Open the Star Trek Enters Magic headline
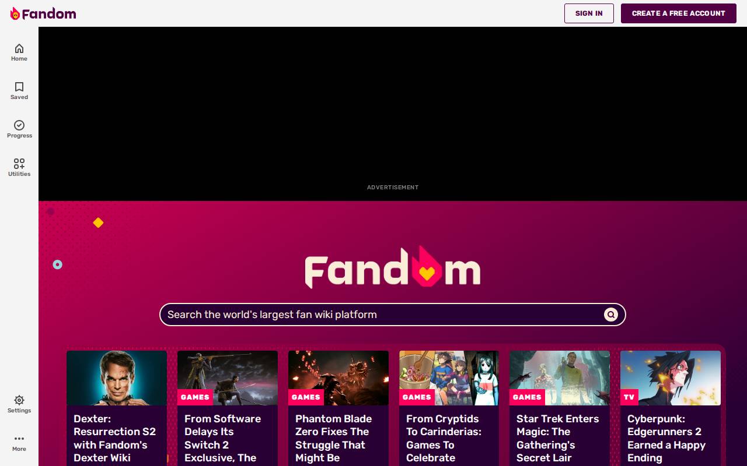Screen dimensions: 747x466 (x=558, y=439)
